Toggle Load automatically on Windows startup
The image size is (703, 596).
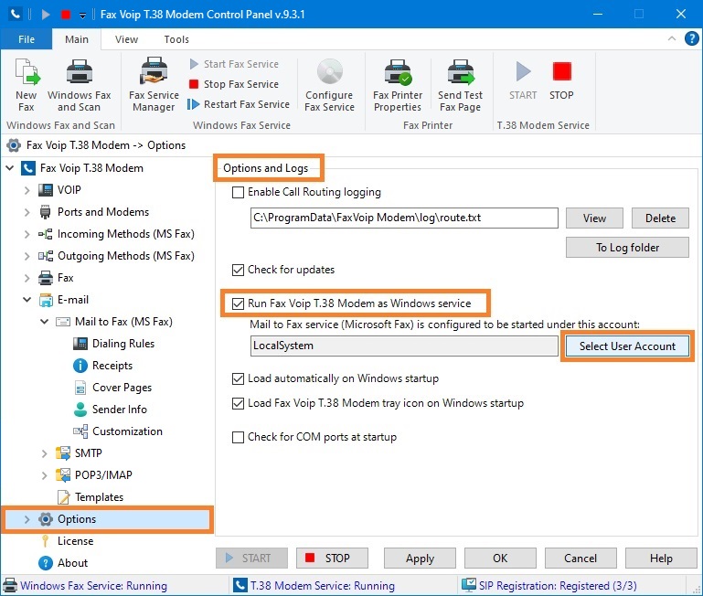[238, 379]
